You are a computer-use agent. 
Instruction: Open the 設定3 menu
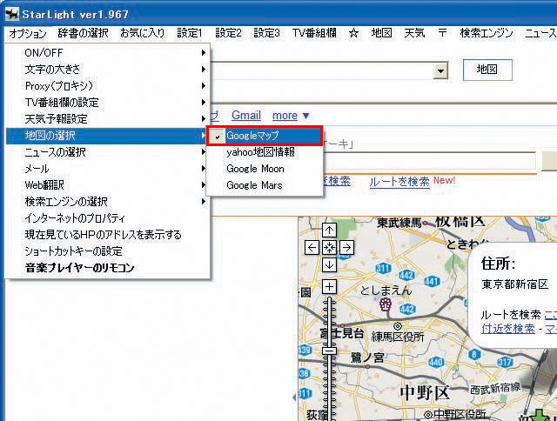tap(267, 33)
